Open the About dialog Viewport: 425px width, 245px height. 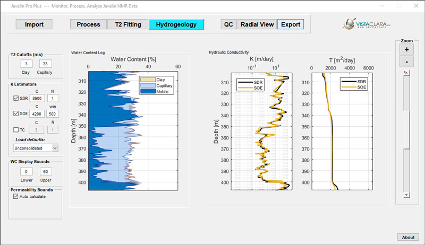click(407, 237)
